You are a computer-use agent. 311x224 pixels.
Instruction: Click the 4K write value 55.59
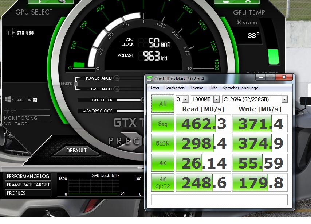pos(260,163)
